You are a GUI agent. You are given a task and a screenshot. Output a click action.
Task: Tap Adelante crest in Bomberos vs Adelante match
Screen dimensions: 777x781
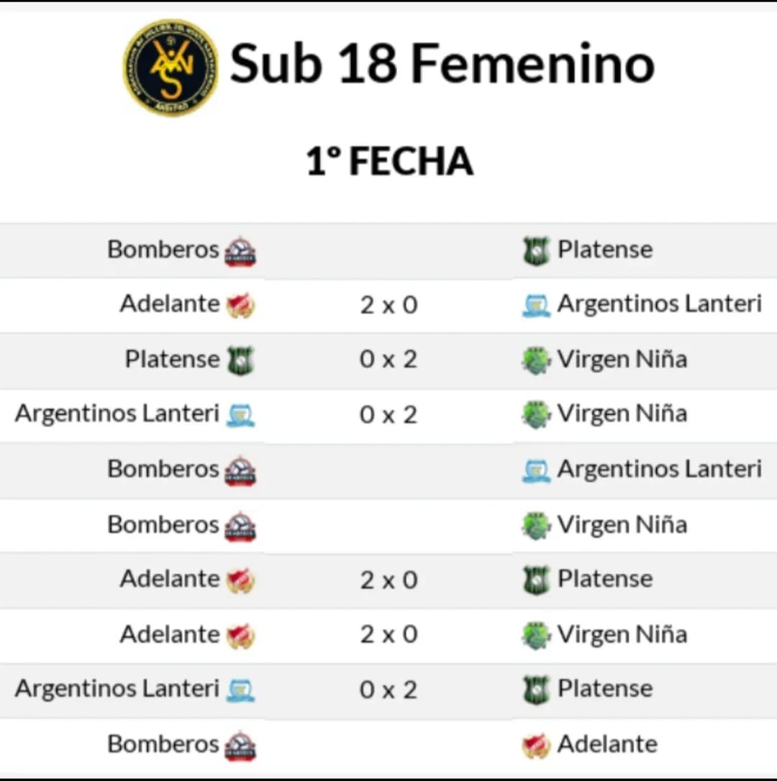pos(535,746)
